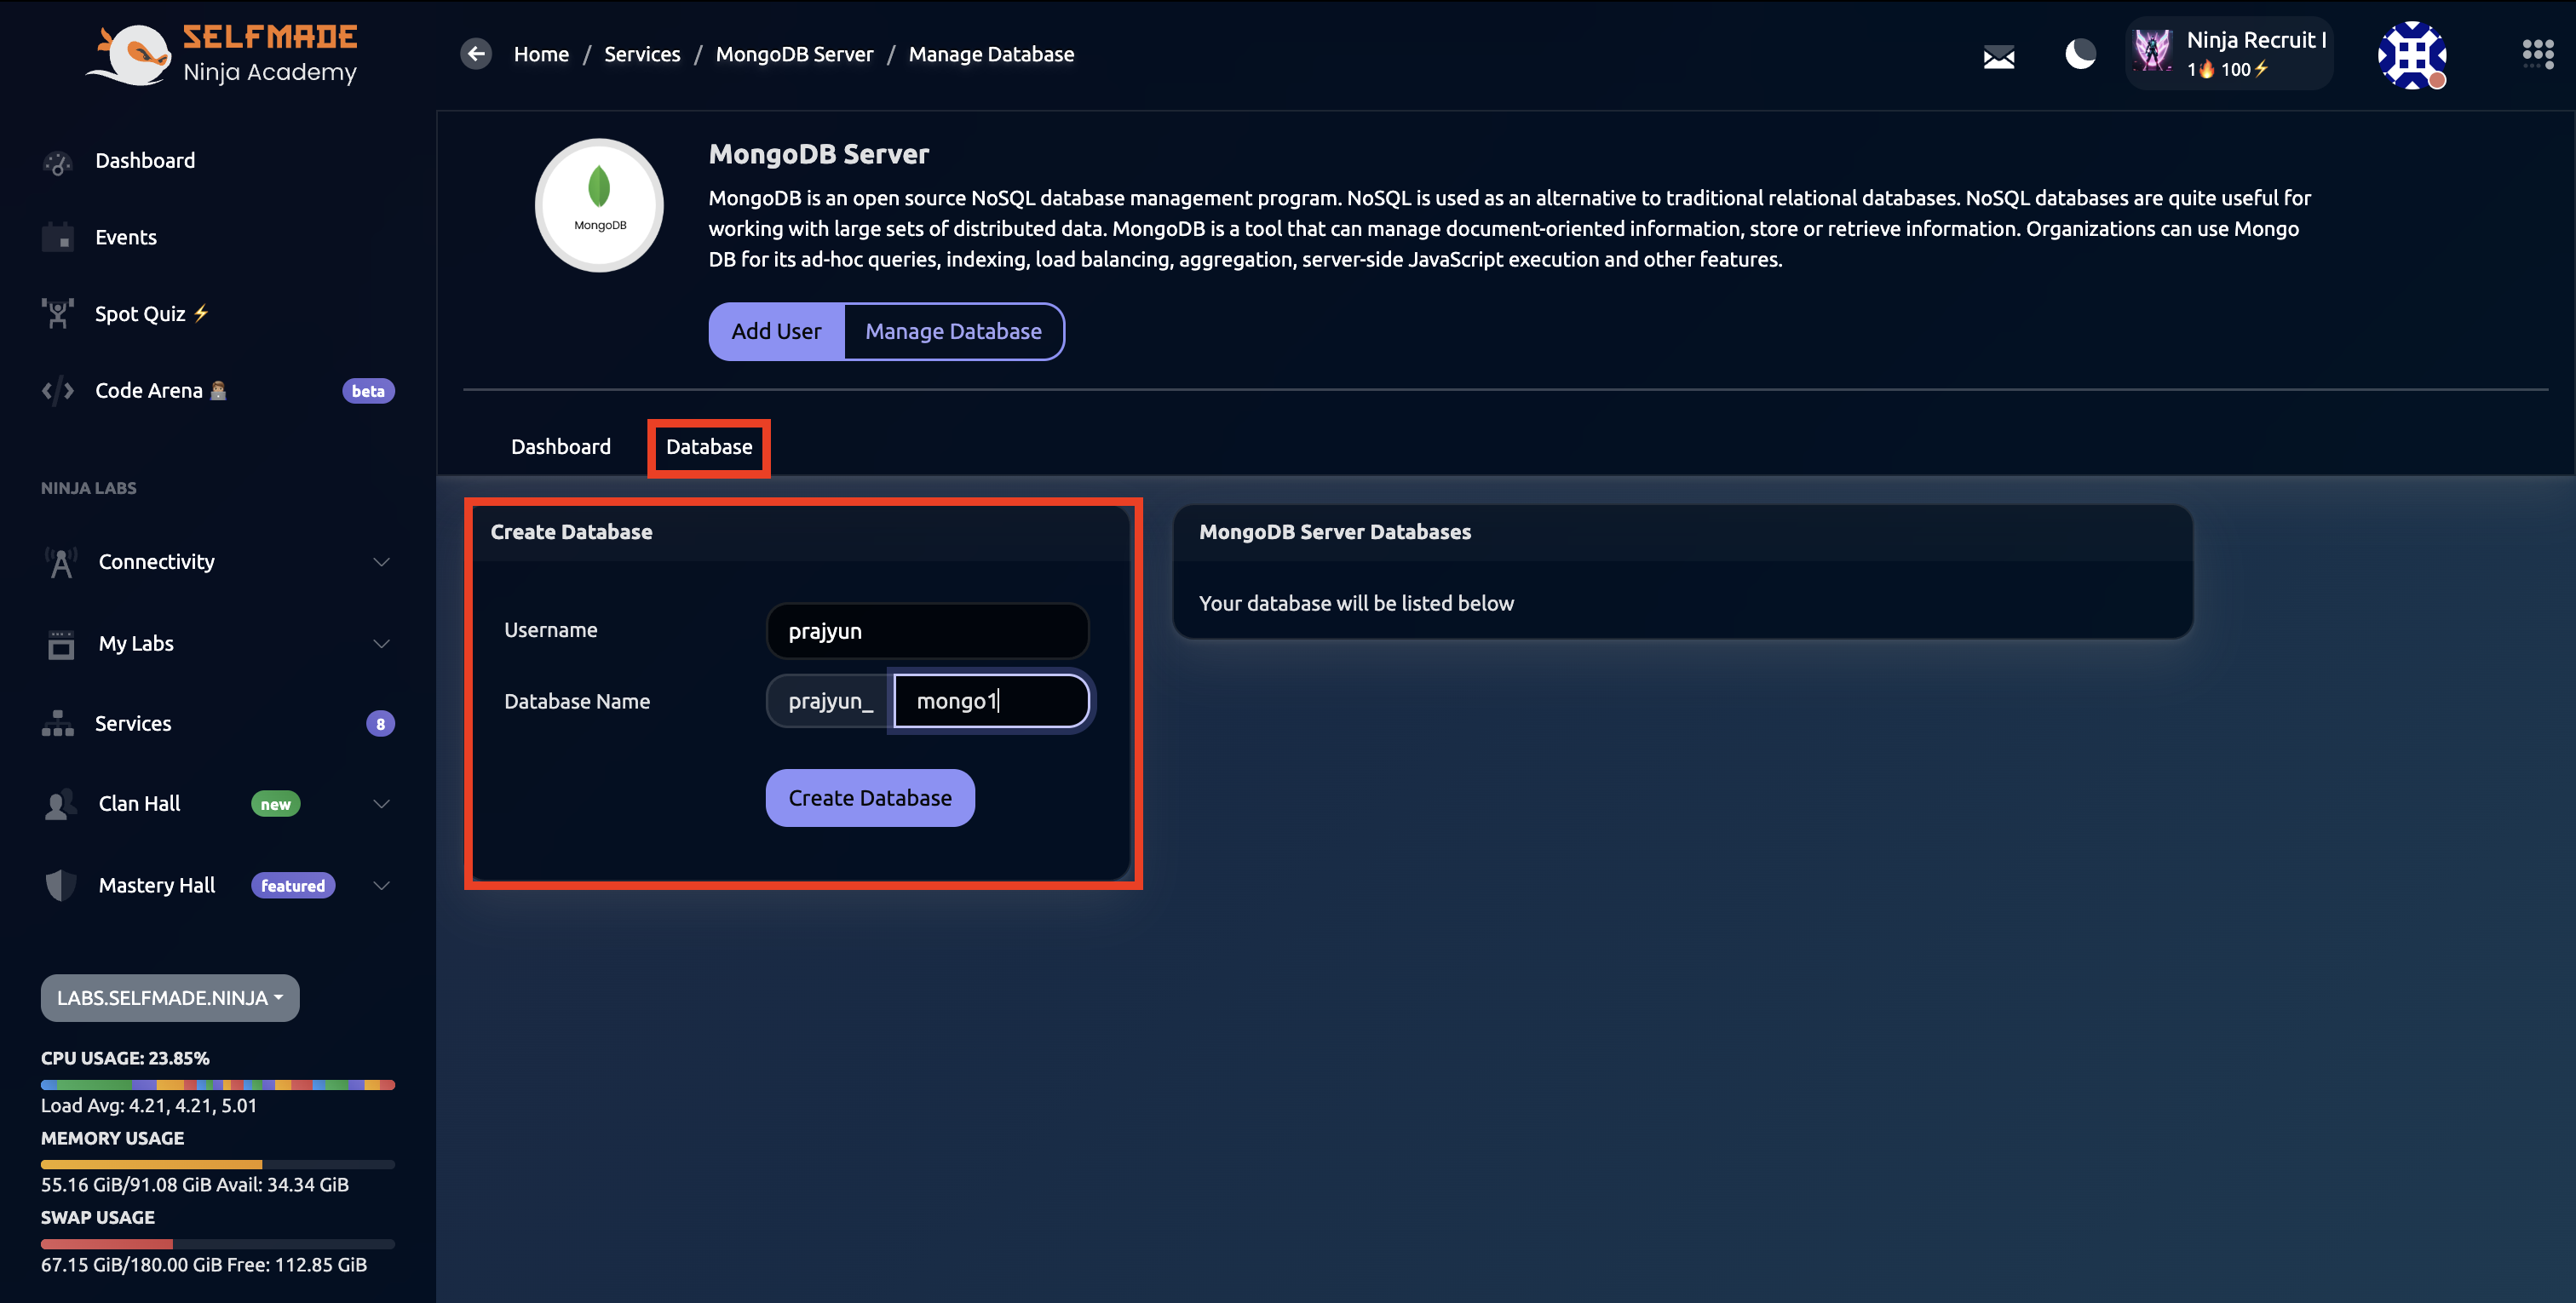Click the Clan Hall person icon
This screenshot has height=1303, width=2576.
tap(61, 804)
